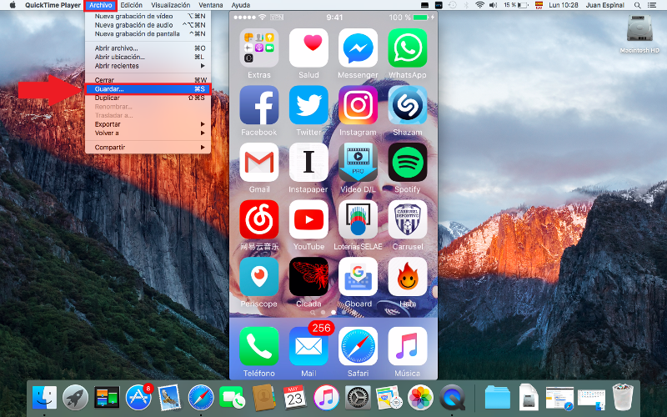Screen dimensions: 667x417
Task: Open the Extras folder on iPhone screen
Action: coord(259,48)
